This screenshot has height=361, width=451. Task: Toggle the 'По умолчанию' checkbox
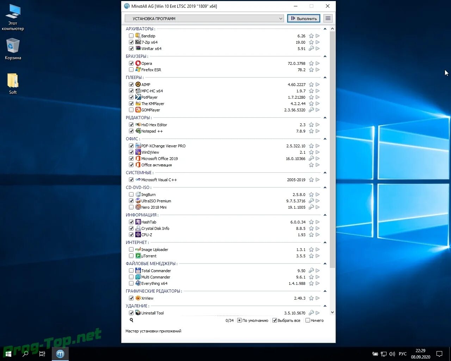(x=239, y=320)
